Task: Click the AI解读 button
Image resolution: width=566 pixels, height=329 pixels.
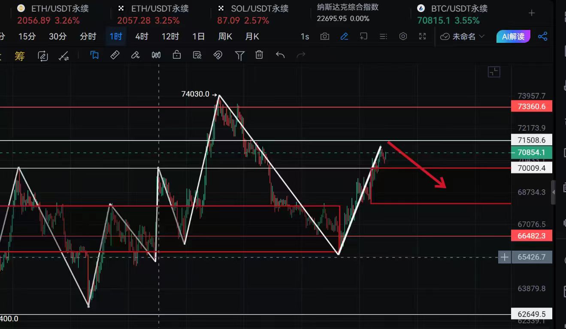Action: 513,36
